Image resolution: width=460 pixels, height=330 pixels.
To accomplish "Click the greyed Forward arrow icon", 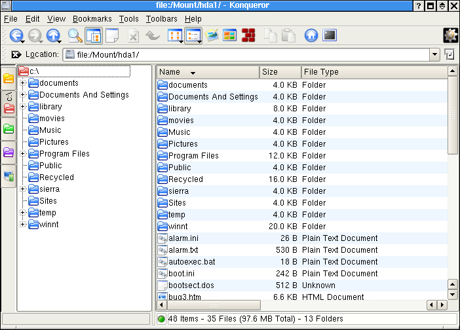I will click(35, 36).
